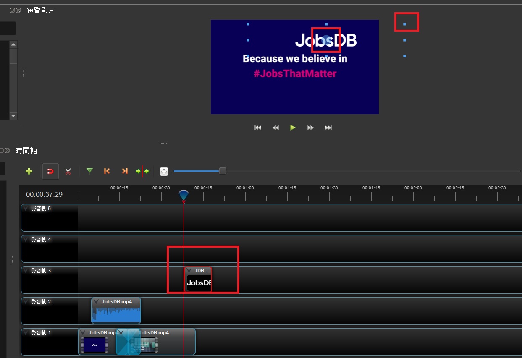The width and height of the screenshot is (522, 358).
Task: Jump to start of the preview
Action: [x=258, y=128]
